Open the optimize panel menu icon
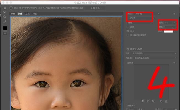 point(174,14)
